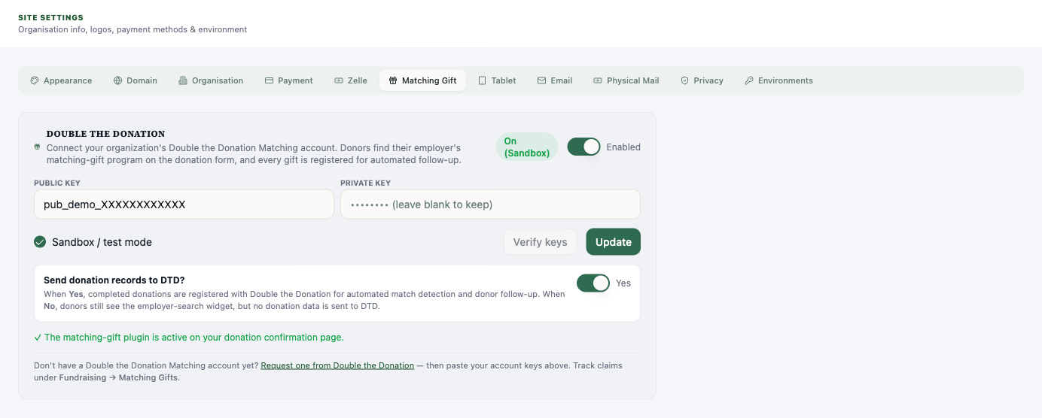The height and width of the screenshot is (418, 1042).
Task: Open the Appearance tab
Action: click(x=61, y=80)
